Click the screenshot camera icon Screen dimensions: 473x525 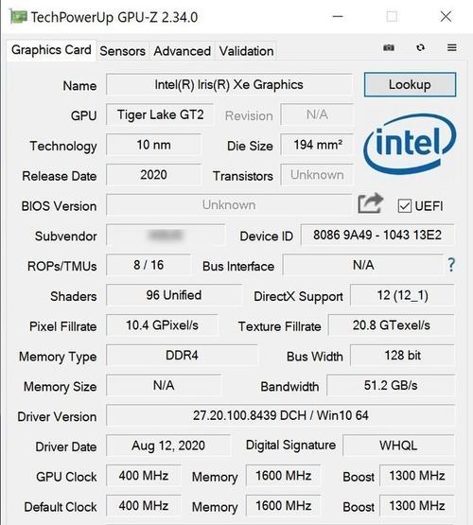click(x=389, y=48)
